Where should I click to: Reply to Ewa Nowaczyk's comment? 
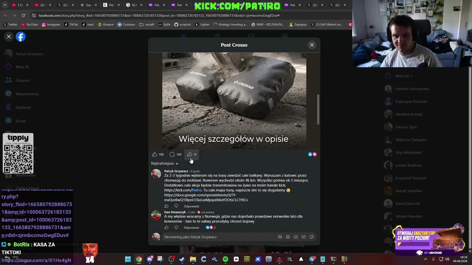pos(191,227)
